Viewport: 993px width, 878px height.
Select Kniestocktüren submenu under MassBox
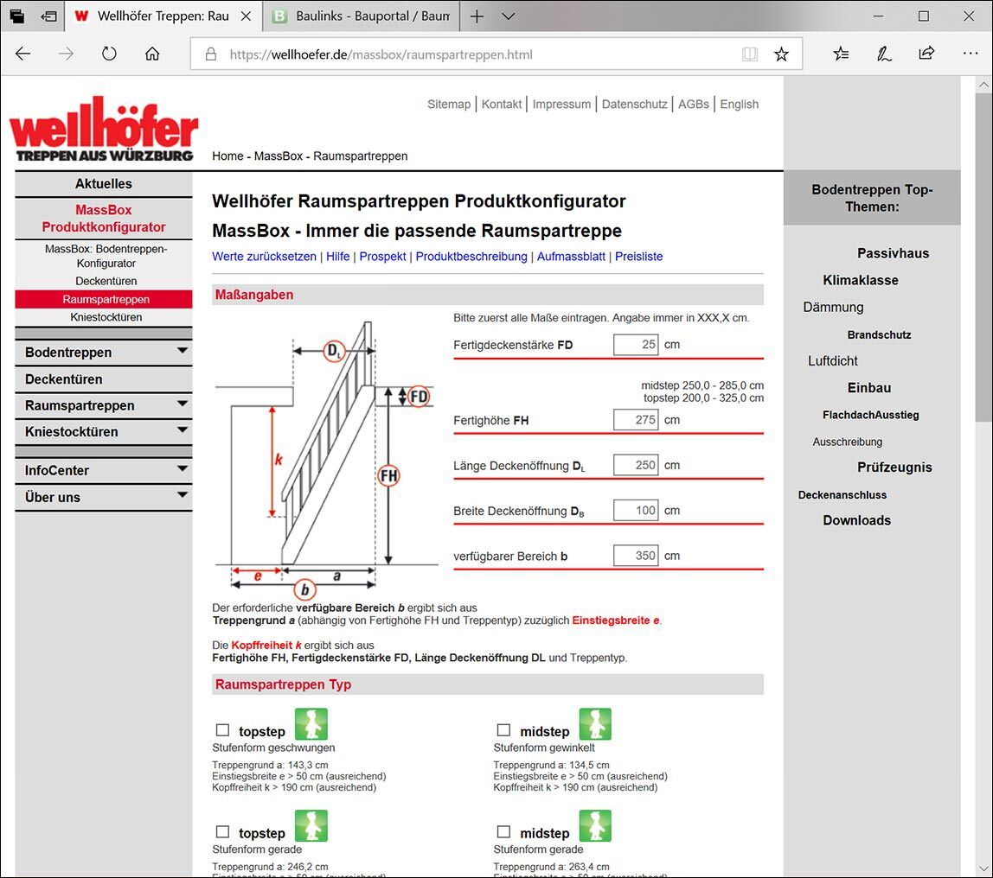coord(106,317)
